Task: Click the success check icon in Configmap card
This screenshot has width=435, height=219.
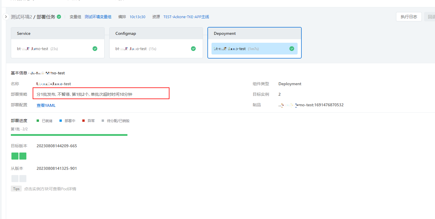Action: [193, 49]
